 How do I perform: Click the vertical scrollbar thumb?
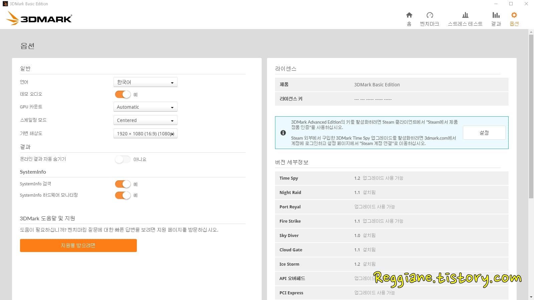531,116
